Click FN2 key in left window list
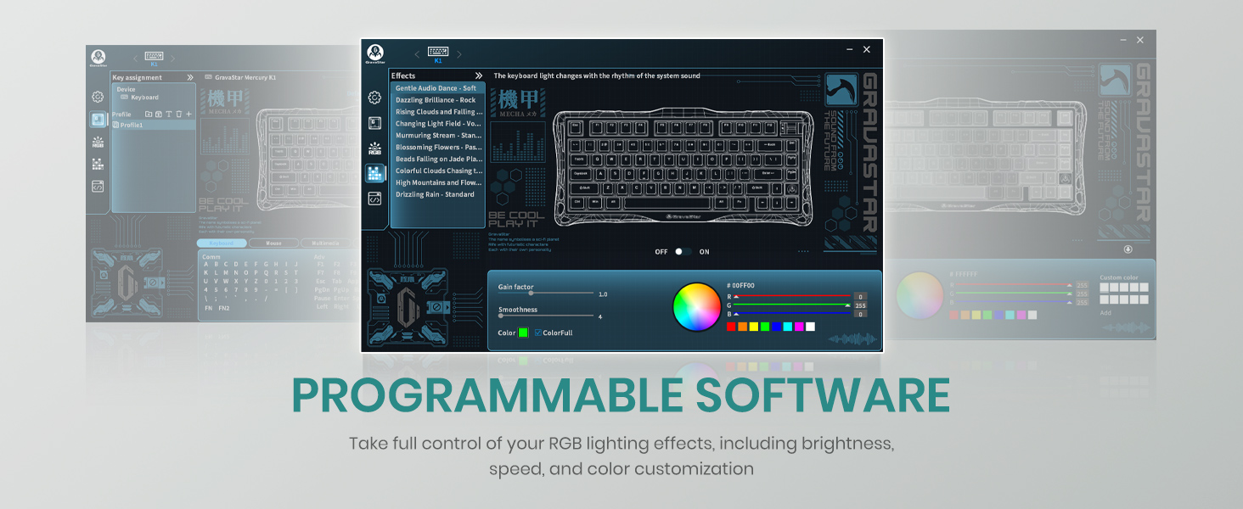The height and width of the screenshot is (509, 1243). click(224, 308)
